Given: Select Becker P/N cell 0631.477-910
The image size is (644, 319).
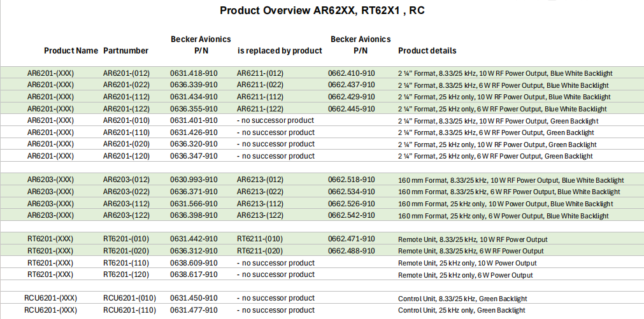Looking at the screenshot, I should point(194,310).
